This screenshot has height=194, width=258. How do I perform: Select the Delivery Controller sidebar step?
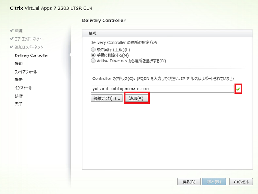[31, 55]
